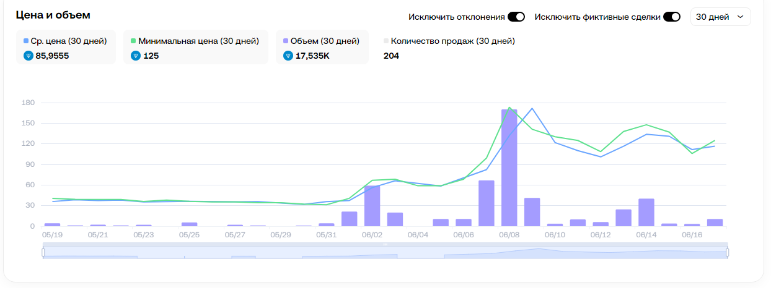The height and width of the screenshot is (288, 771).
Task: Click the 90 y-axis label
Action: 29,164
